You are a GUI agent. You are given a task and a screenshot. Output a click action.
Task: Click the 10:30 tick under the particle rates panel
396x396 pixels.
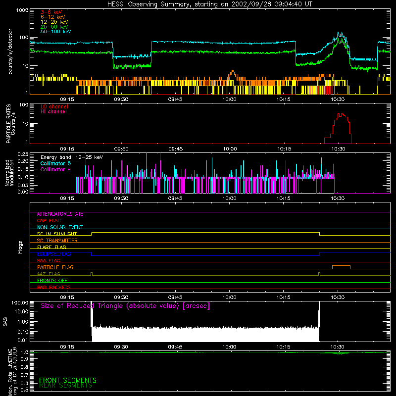point(338,149)
